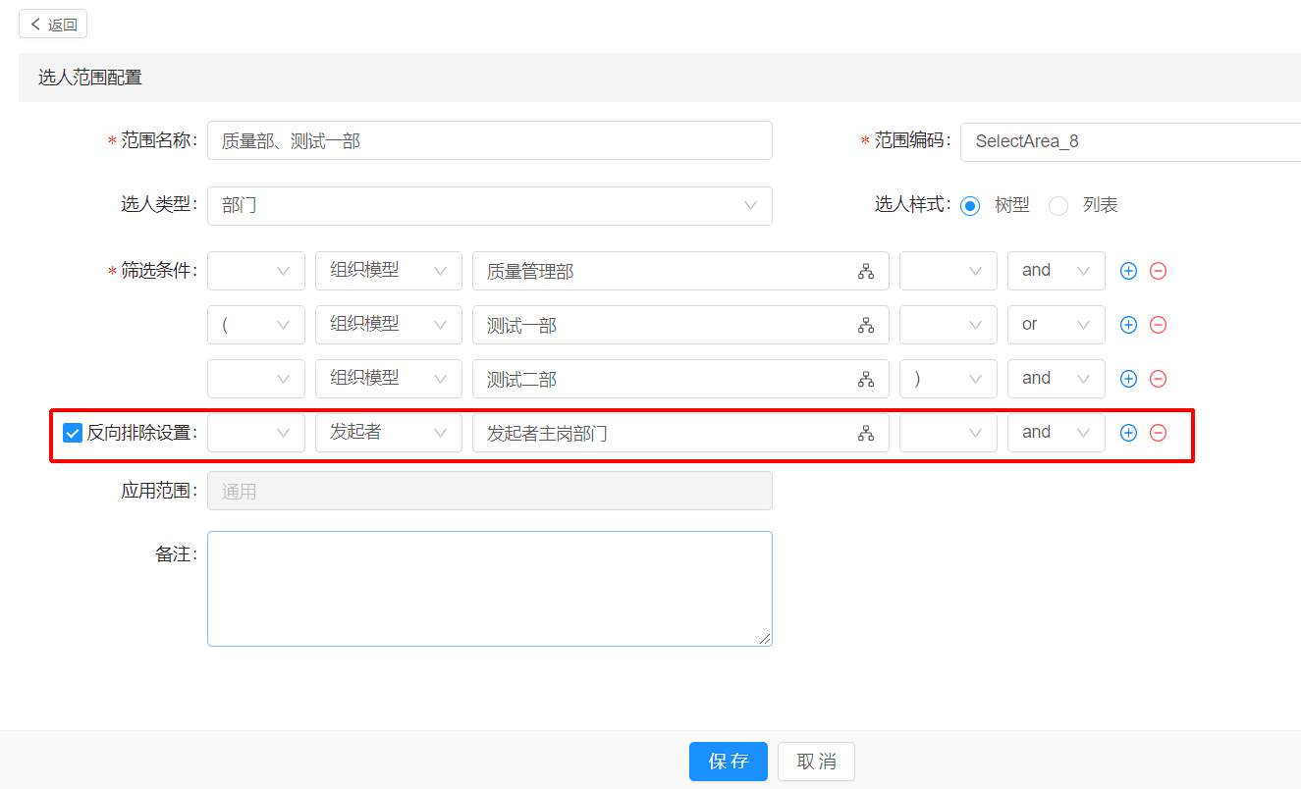Screen dimensions: 1301x789
Task: Open the left bracket dropdown showing ( in the 测试一部 row
Action: point(256,325)
